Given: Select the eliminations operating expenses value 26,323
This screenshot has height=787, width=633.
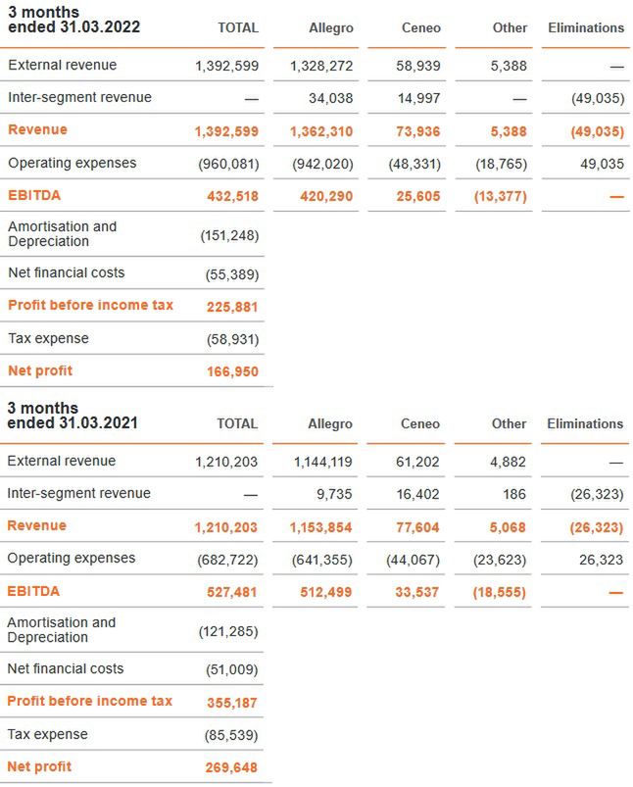Looking at the screenshot, I should (602, 561).
